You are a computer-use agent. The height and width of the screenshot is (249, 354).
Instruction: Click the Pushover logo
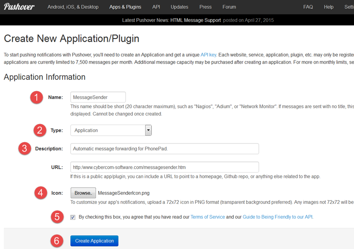pyautogui.click(x=19, y=7)
